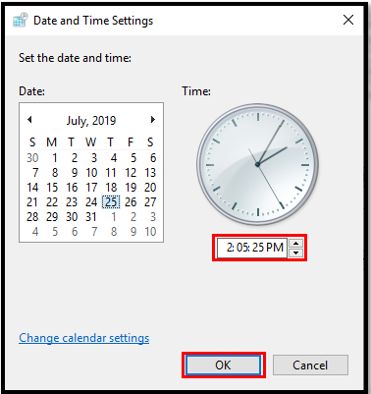Pick July 31 in the calendar
Viewport: 371px width, 394px height.
(91, 217)
